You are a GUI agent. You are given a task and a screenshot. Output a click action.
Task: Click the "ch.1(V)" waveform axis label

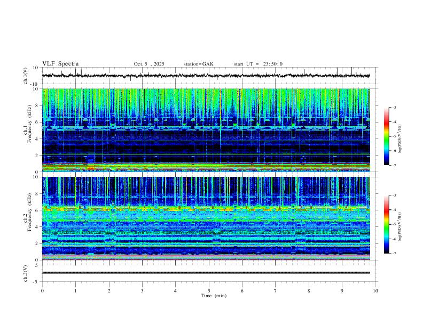coord(26,76)
